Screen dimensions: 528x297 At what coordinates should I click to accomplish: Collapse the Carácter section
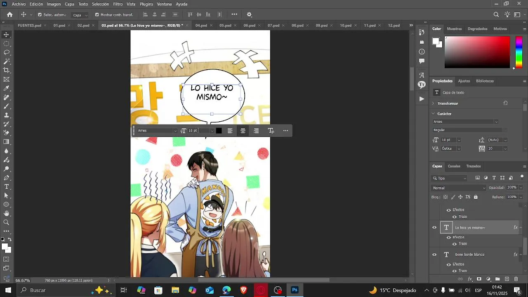click(433, 113)
